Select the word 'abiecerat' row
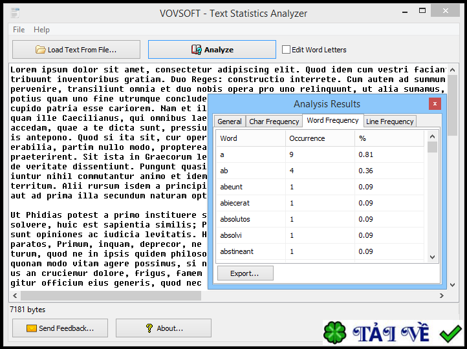Screen dimensions: 467x349 point(320,203)
